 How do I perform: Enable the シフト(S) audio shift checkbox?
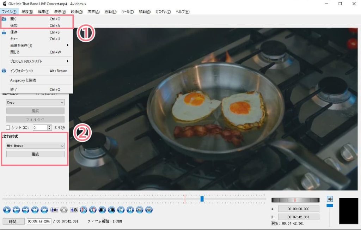8,128
